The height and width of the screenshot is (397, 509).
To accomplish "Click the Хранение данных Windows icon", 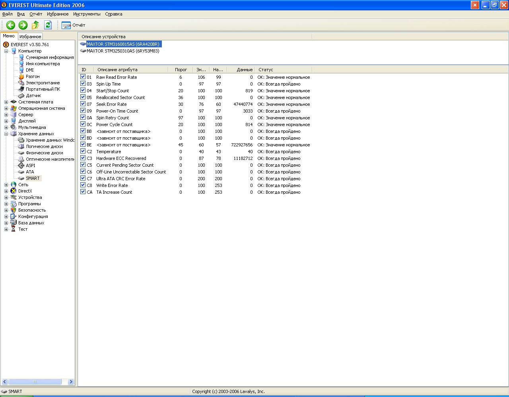I will click(21, 140).
